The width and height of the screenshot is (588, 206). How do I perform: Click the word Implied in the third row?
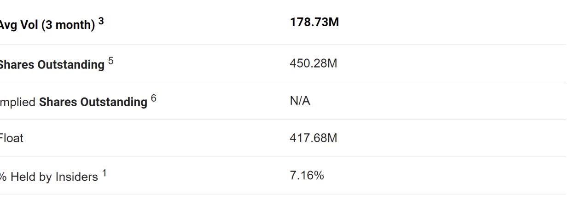17,102
